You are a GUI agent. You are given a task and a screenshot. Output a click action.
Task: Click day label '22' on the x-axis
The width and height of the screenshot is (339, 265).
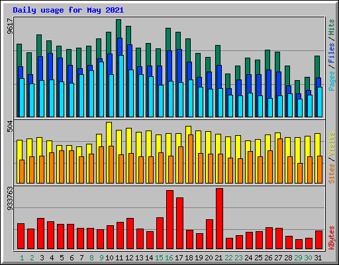pyautogui.click(x=228, y=258)
